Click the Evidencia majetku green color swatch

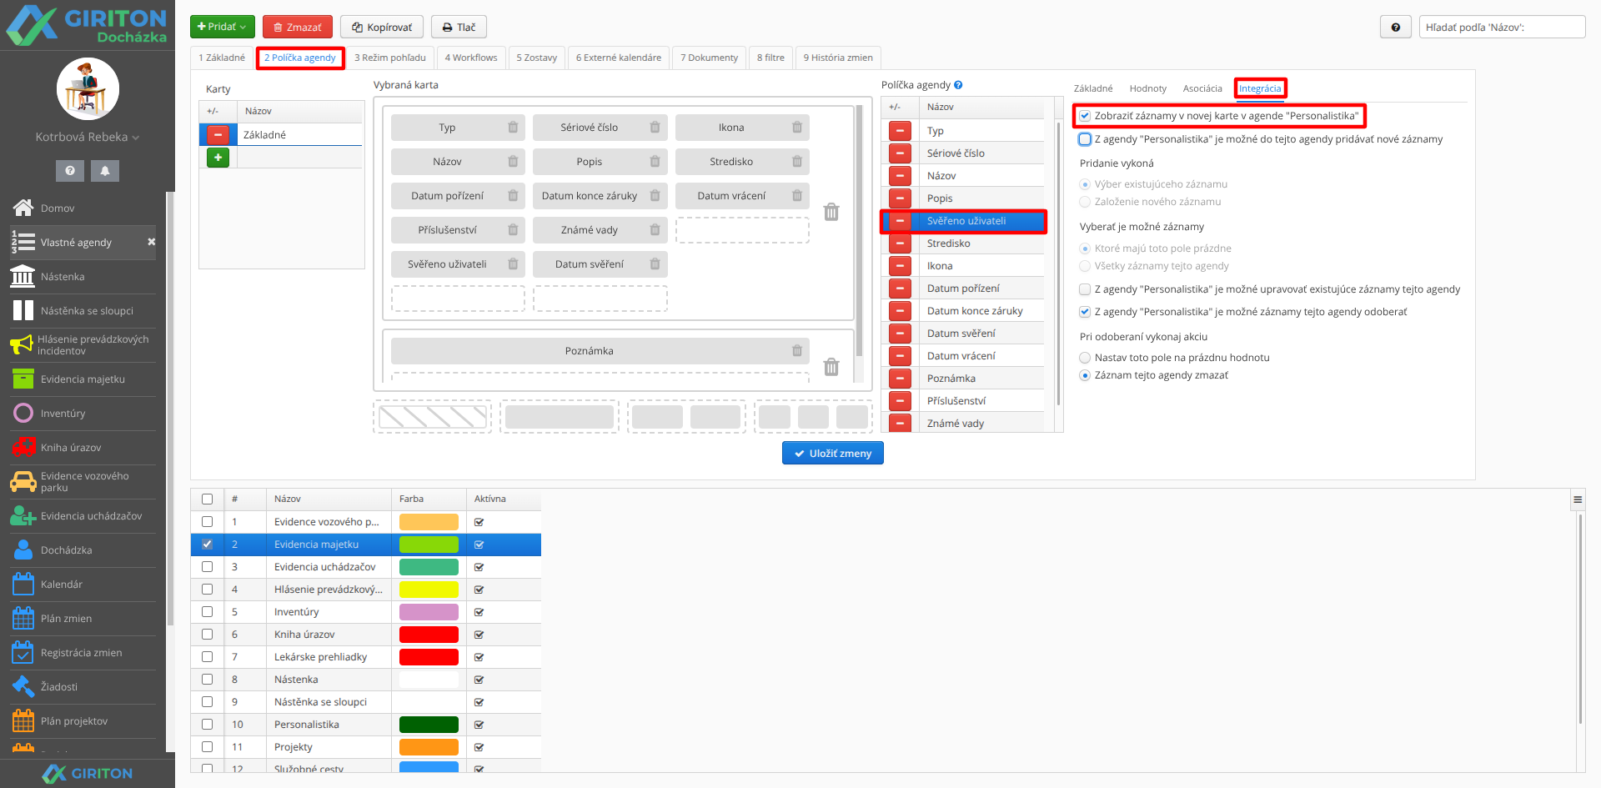429,544
